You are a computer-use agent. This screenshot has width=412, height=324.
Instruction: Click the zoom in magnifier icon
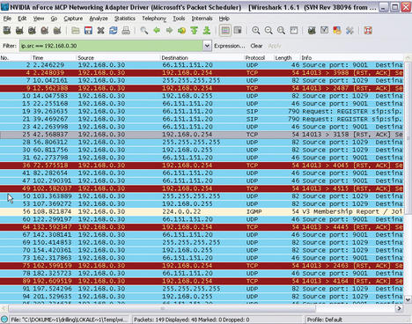coord(256,31)
